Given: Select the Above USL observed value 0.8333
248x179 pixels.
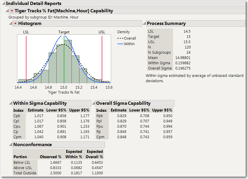Looking at the screenshot, I should tap(56, 168).
